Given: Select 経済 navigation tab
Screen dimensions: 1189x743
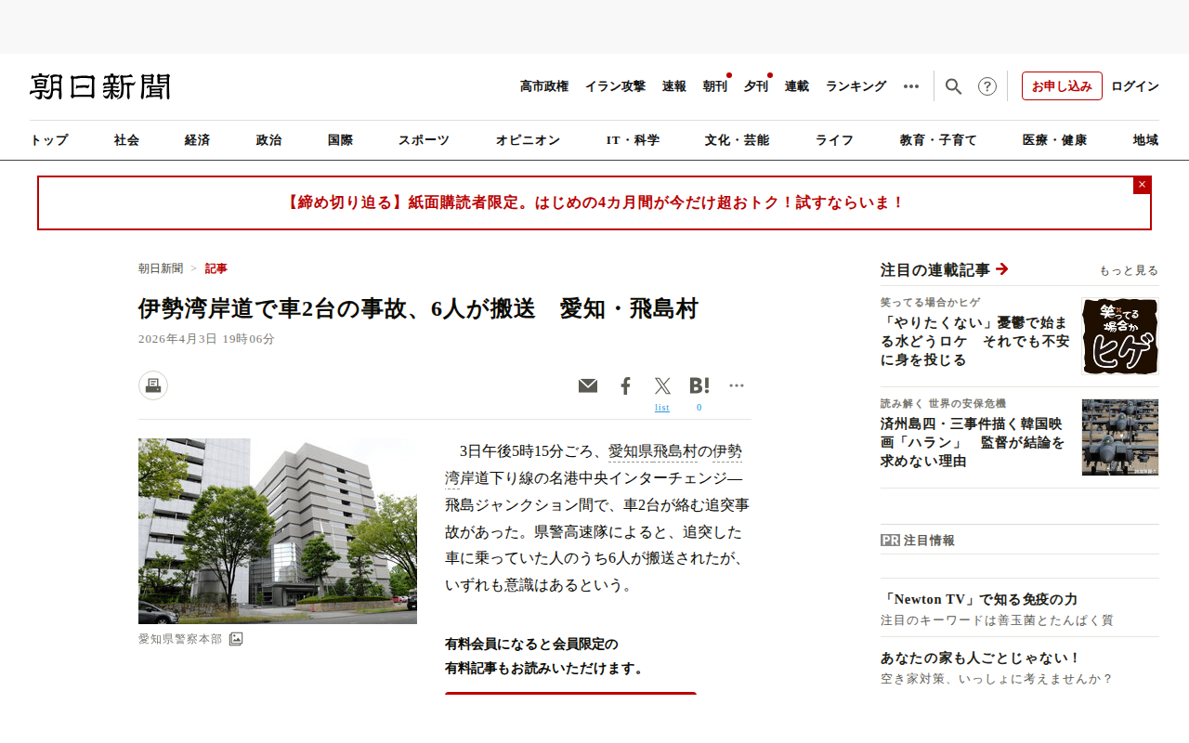Looking at the screenshot, I should 197,140.
